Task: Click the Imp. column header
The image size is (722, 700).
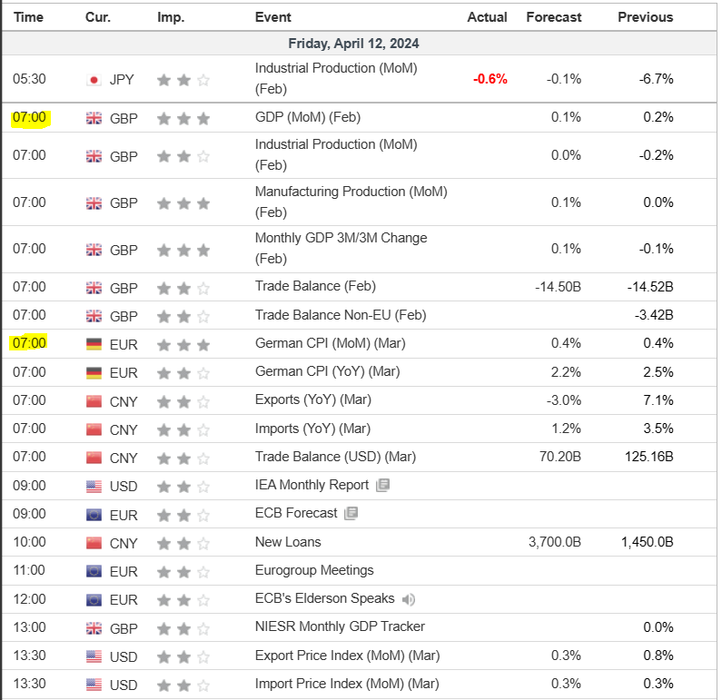Action: point(171,17)
